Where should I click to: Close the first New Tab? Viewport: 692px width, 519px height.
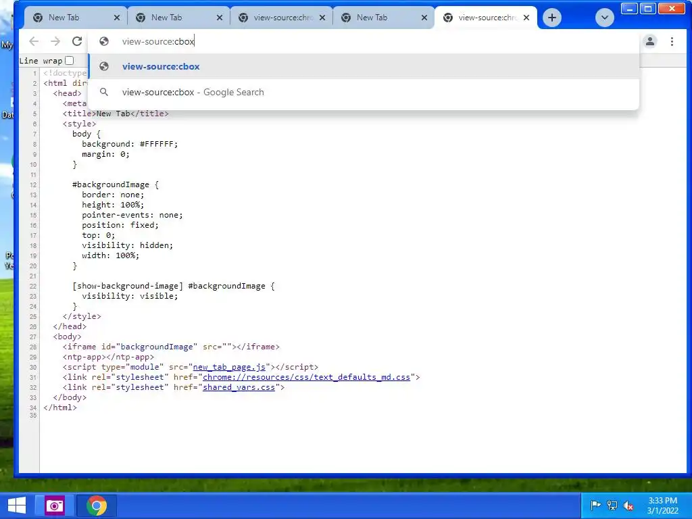point(116,18)
